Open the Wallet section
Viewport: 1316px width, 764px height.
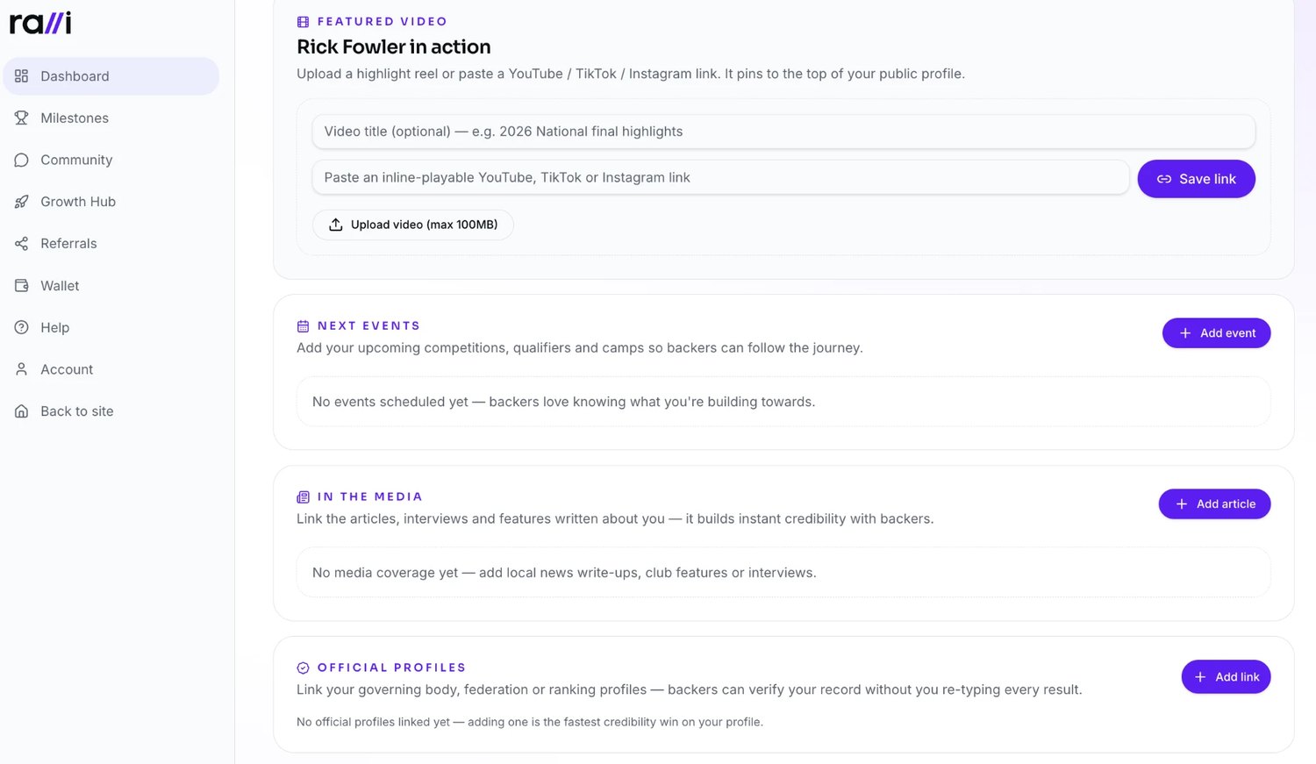tap(111, 285)
